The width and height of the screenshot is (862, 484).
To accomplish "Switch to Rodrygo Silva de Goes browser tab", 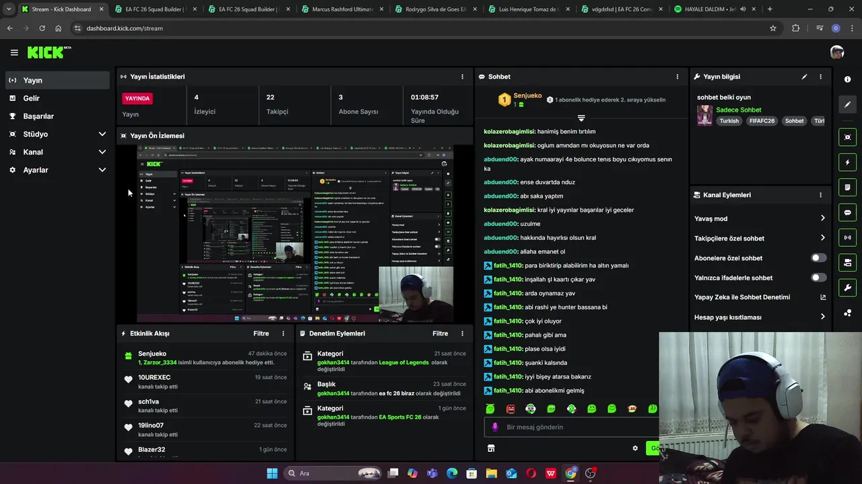I will click(x=436, y=9).
